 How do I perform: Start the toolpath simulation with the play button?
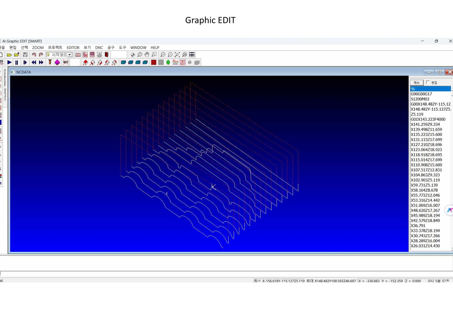[x=9, y=62]
